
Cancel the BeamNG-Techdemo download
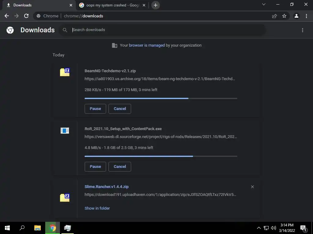tap(120, 109)
